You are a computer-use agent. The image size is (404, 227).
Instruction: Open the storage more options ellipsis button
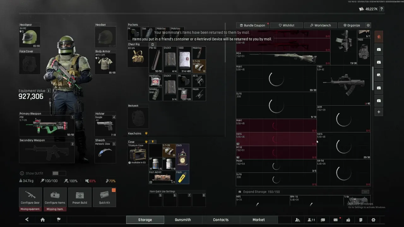pos(365,192)
